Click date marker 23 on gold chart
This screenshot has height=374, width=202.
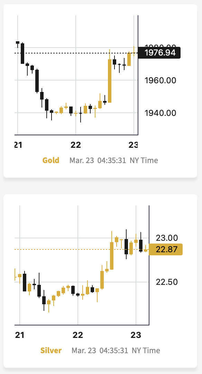[x=133, y=145]
